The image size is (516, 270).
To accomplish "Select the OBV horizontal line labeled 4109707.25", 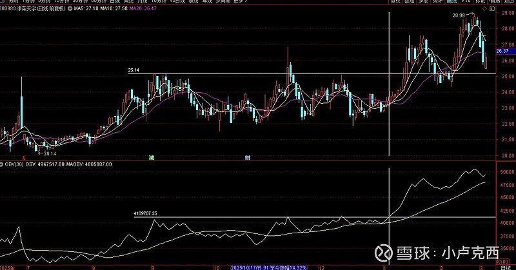I will 315,217.
